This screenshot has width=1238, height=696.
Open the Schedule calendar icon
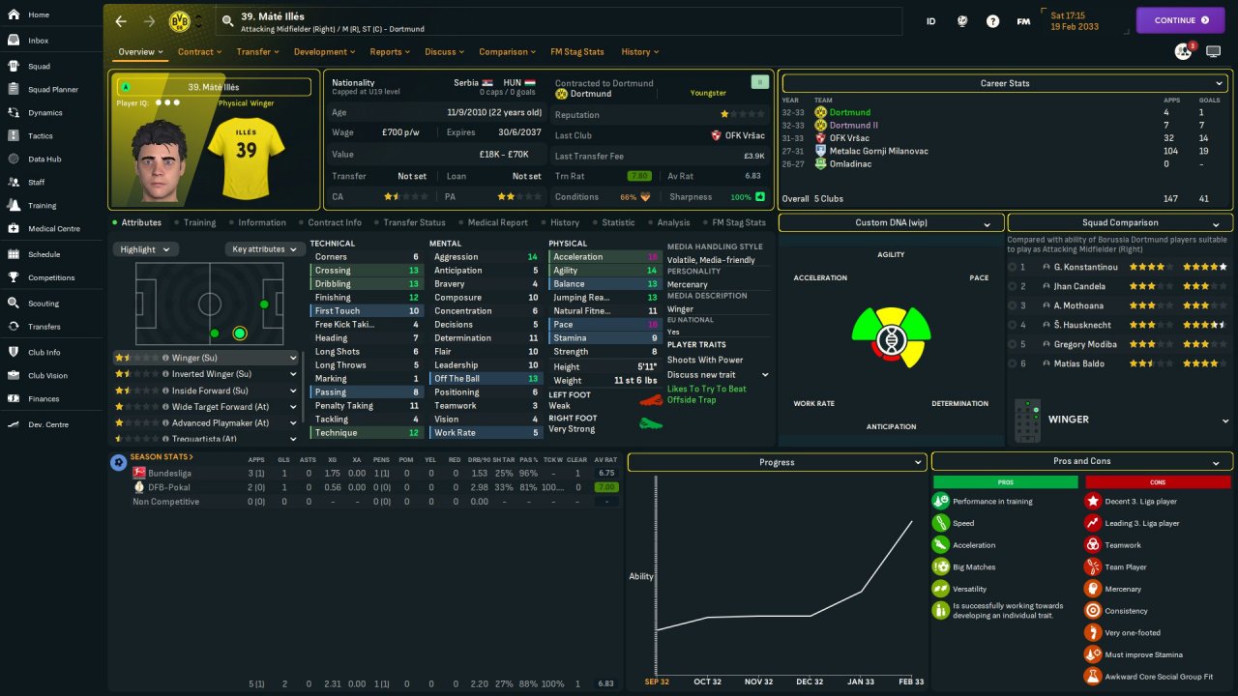14,254
